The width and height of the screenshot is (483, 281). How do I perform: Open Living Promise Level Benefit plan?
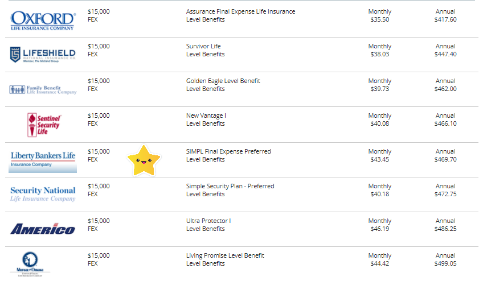pyautogui.click(x=225, y=255)
